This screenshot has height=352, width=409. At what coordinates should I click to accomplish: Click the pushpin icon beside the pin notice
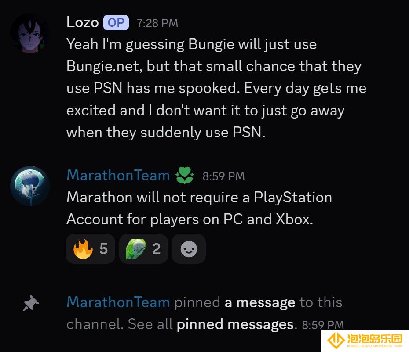[x=31, y=303]
